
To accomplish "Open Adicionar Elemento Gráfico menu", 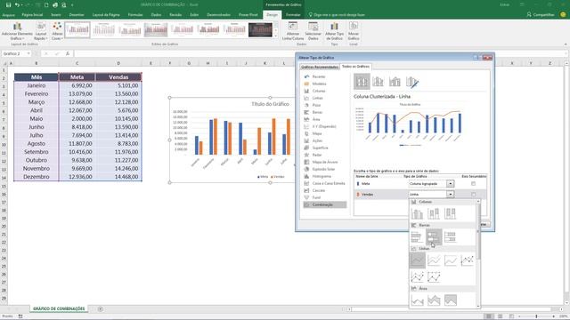I will [17, 31].
